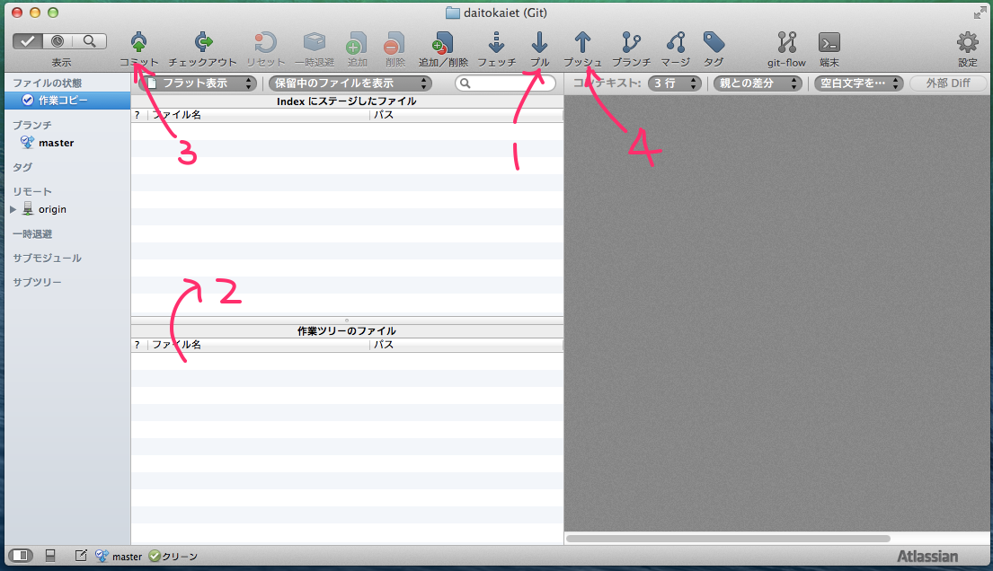
Task: Enter full screen with the resize arrows
Action: (980, 13)
